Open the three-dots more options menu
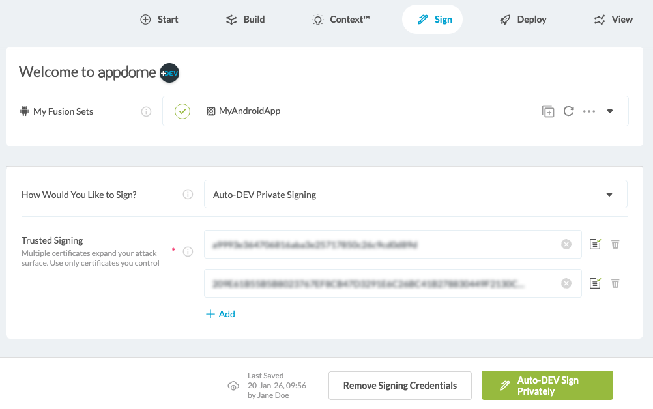Image resolution: width=653 pixels, height=409 pixels. pos(589,111)
